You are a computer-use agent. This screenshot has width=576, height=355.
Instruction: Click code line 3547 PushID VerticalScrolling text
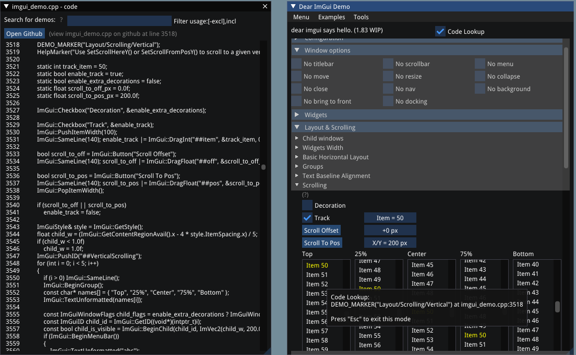tap(89, 256)
